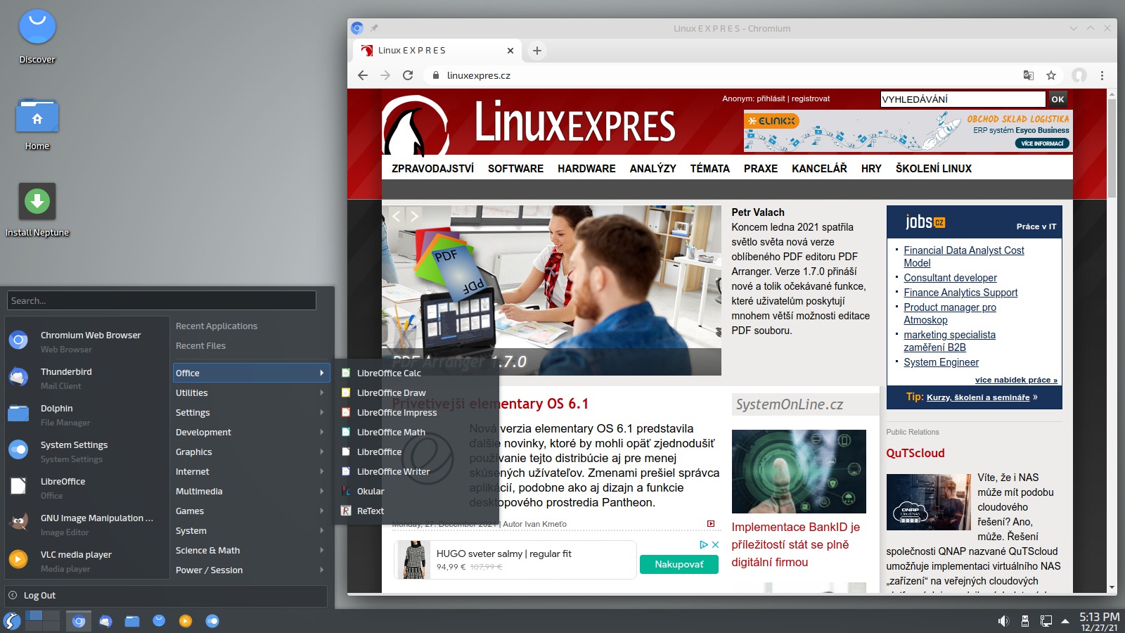Expand the Games category
The height and width of the screenshot is (633, 1125).
point(251,511)
